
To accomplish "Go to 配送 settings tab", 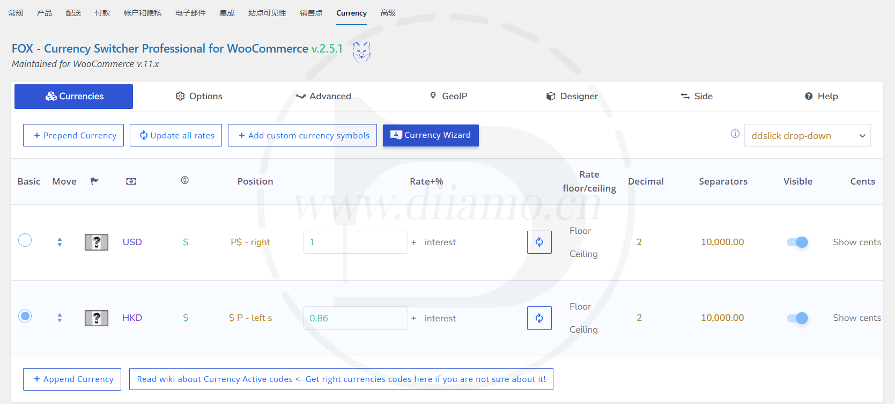I will pos(73,13).
